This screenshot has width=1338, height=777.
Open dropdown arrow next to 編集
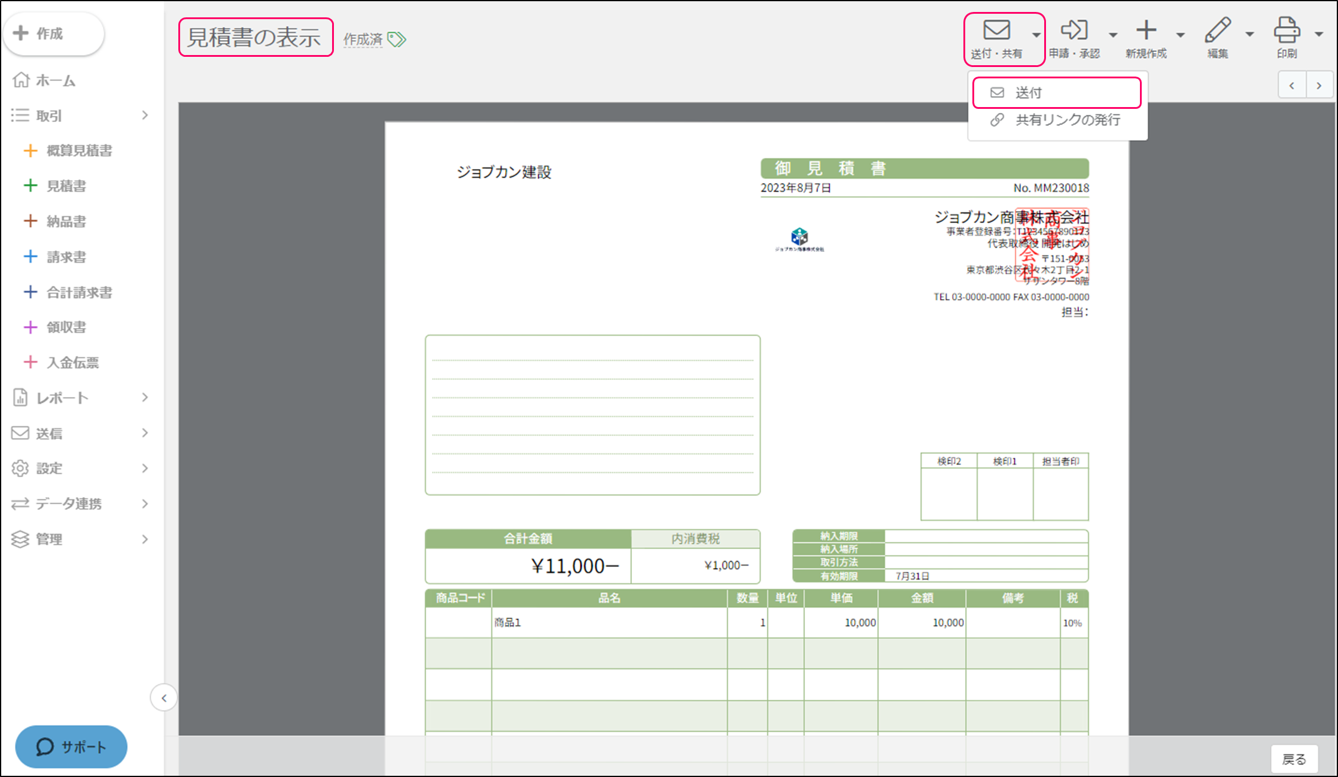pos(1249,34)
